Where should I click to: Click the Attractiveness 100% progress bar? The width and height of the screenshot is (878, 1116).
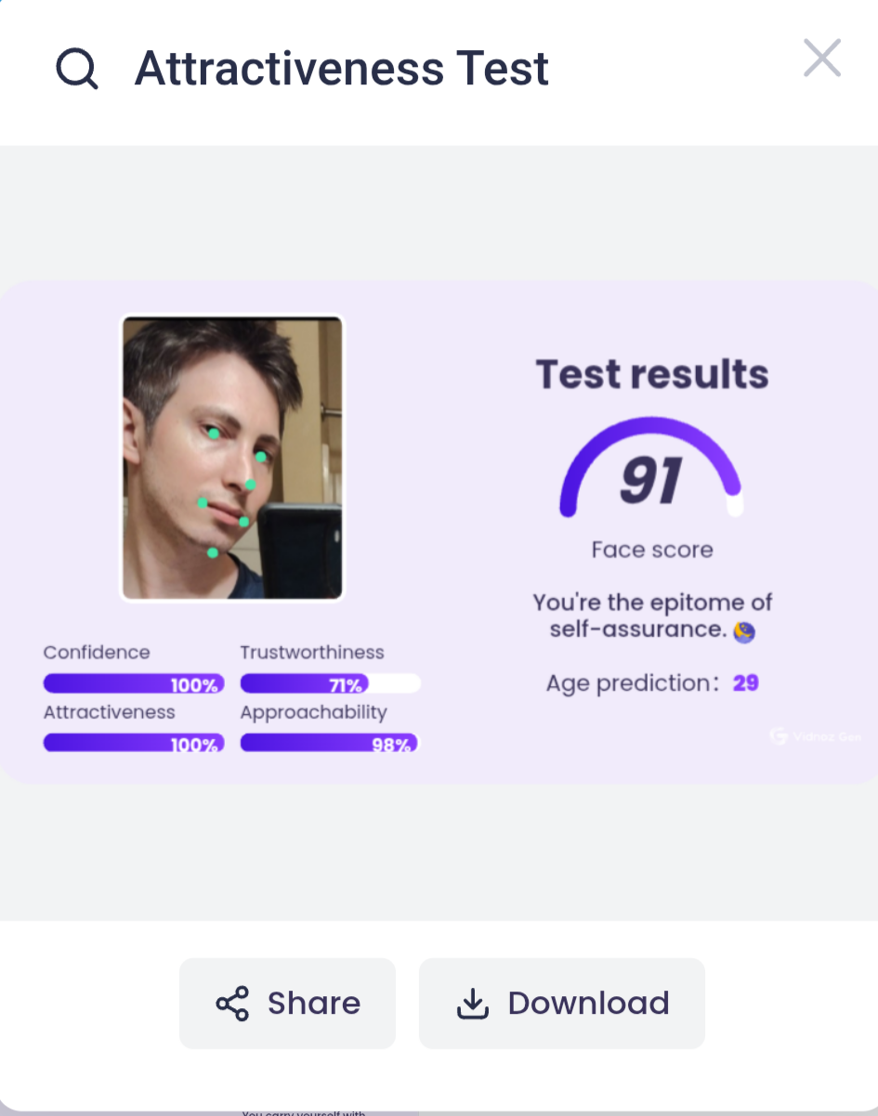tap(134, 743)
